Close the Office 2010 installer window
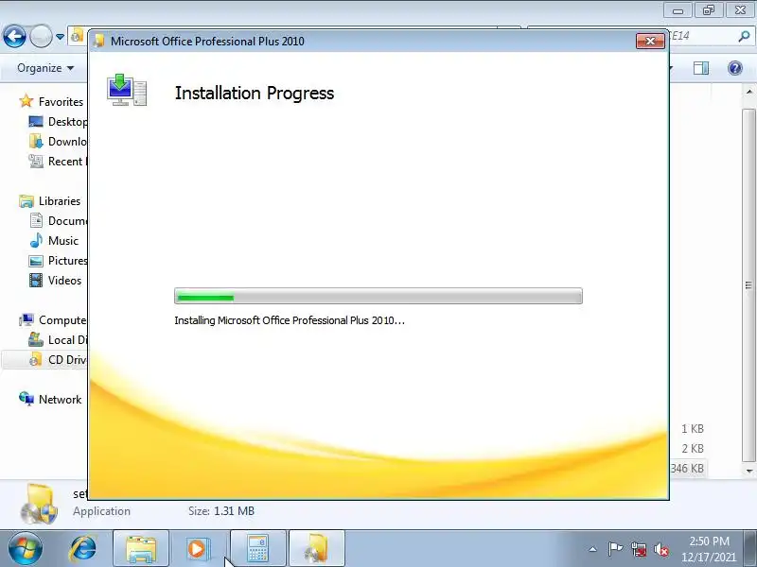 click(x=650, y=42)
